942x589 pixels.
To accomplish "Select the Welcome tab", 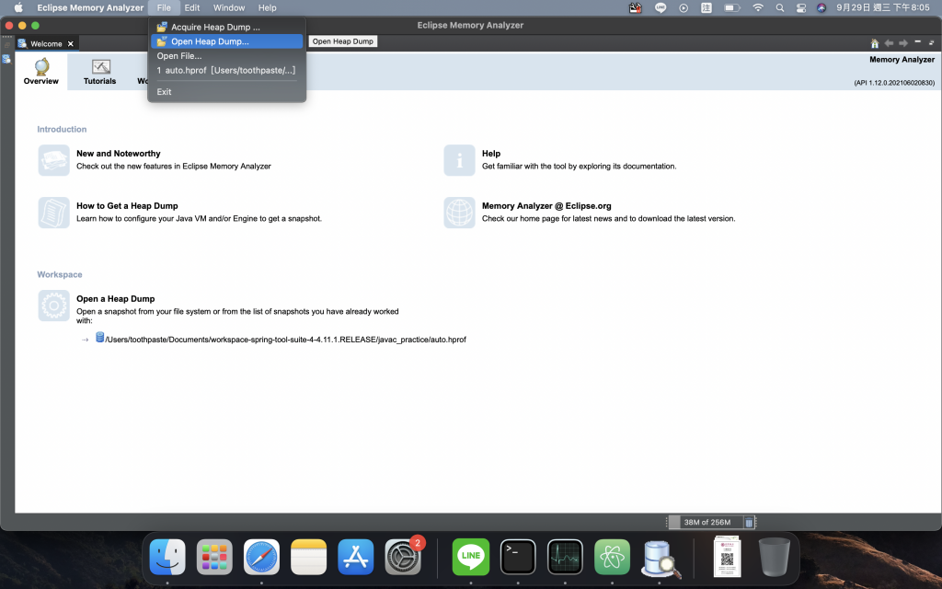I will click(x=46, y=44).
